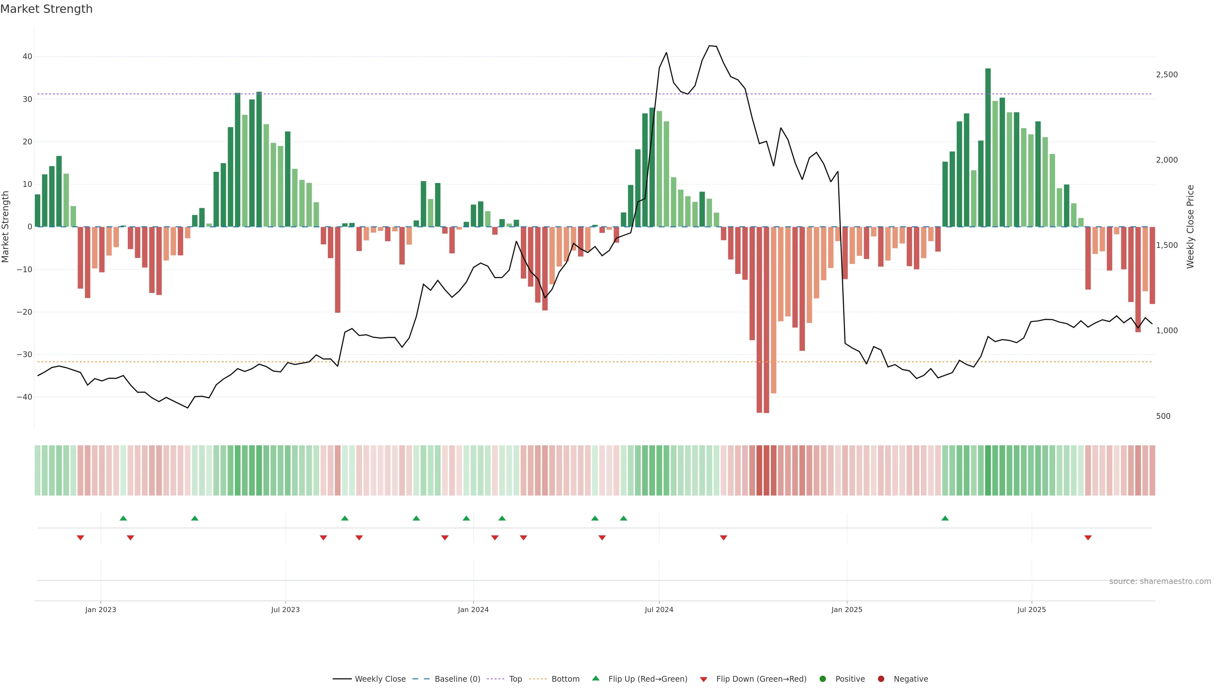This screenshot has width=1227, height=690.
Task: Click the first red flip-down triangle marker
Action: click(x=81, y=538)
